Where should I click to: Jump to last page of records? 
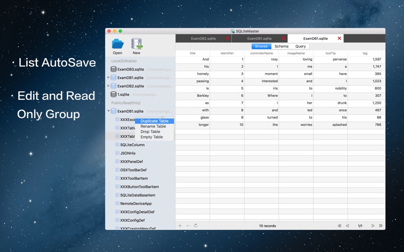point(381,226)
